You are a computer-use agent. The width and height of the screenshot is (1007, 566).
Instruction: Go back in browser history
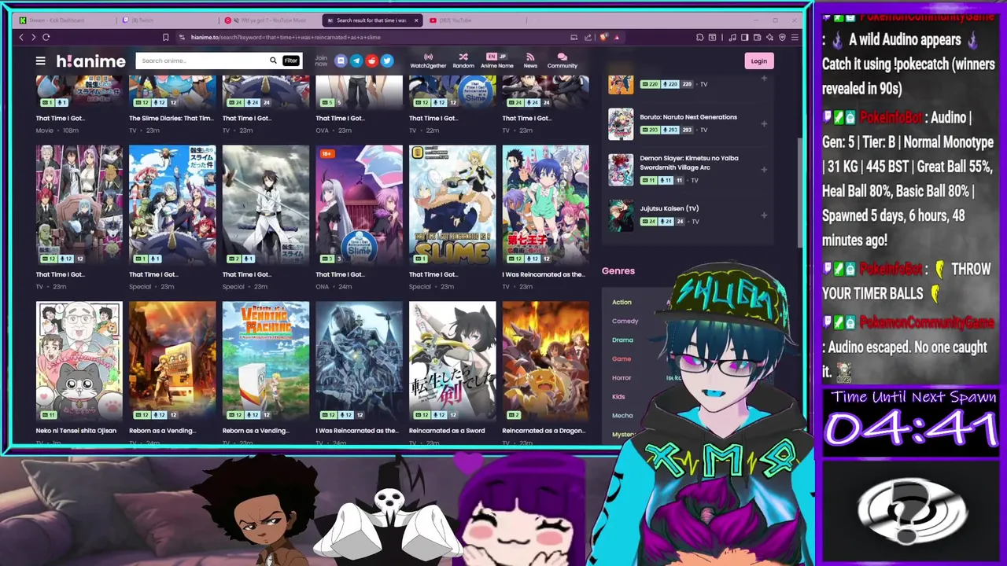click(x=21, y=37)
